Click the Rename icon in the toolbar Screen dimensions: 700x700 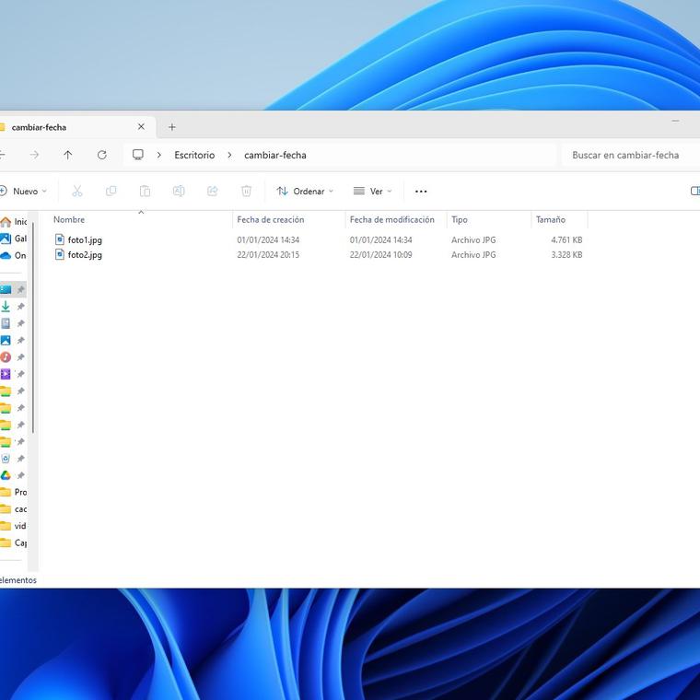179,191
